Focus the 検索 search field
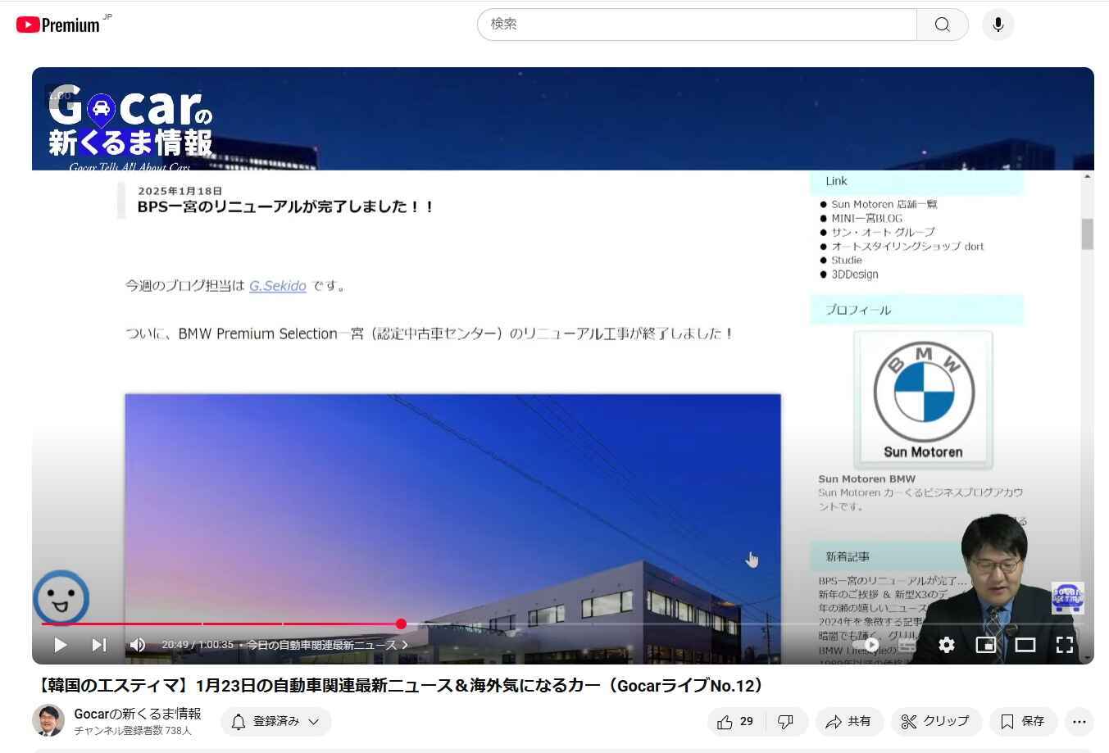Viewport: 1109px width, 753px height. (x=697, y=25)
